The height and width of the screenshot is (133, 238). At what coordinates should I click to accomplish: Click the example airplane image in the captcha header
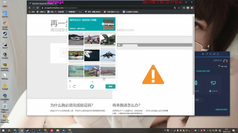point(109,24)
